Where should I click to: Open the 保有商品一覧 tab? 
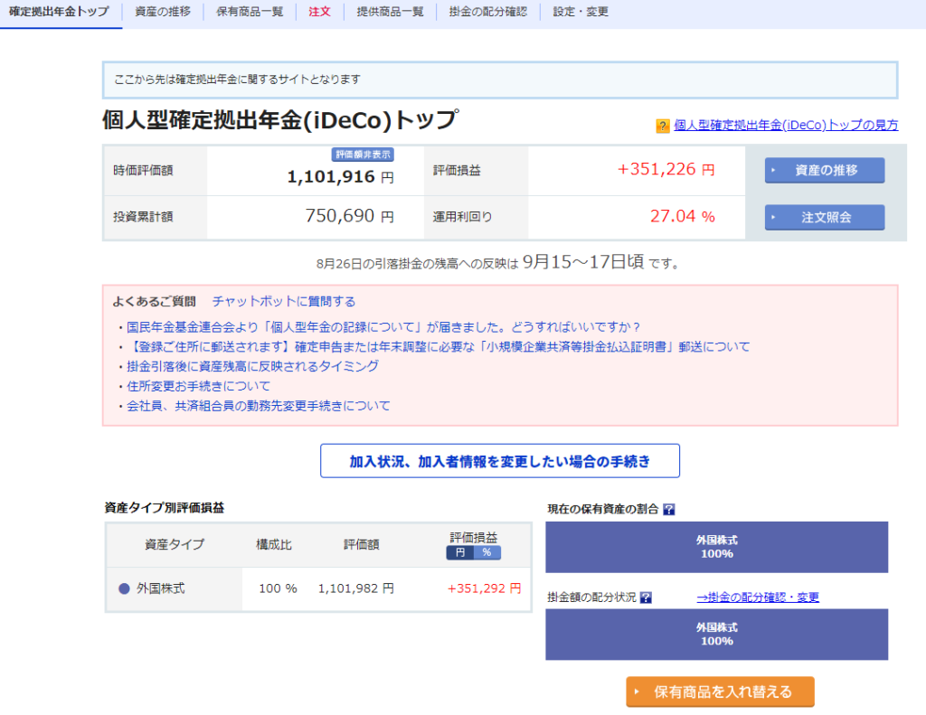point(250,13)
